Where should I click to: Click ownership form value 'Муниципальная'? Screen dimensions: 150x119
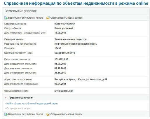point(64,91)
